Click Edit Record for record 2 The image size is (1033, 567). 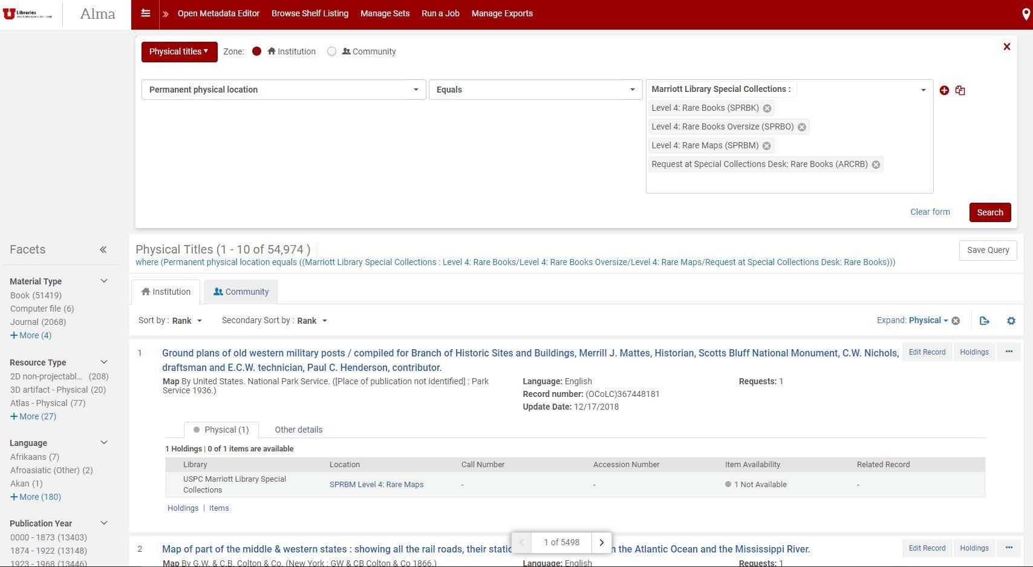[x=927, y=548]
